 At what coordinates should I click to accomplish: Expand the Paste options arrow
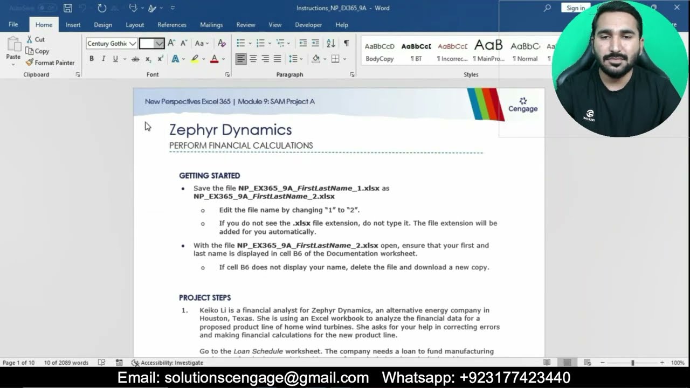pyautogui.click(x=13, y=64)
